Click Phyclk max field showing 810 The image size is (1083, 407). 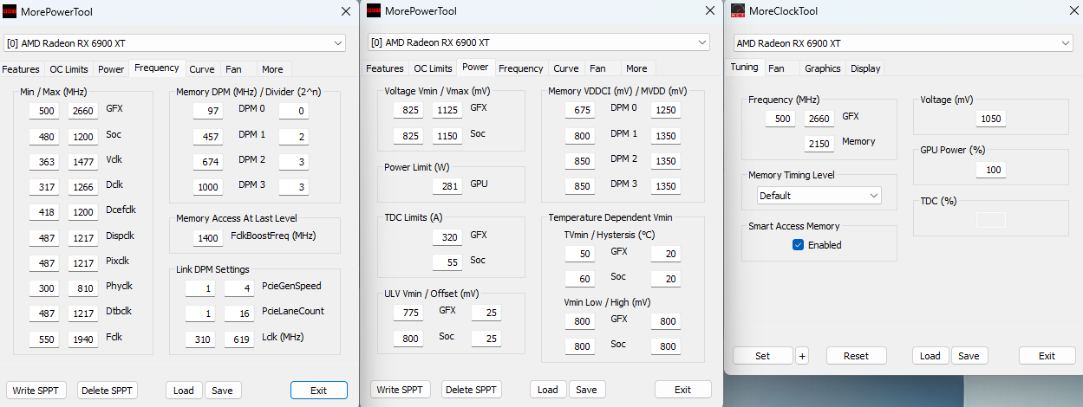coord(84,288)
